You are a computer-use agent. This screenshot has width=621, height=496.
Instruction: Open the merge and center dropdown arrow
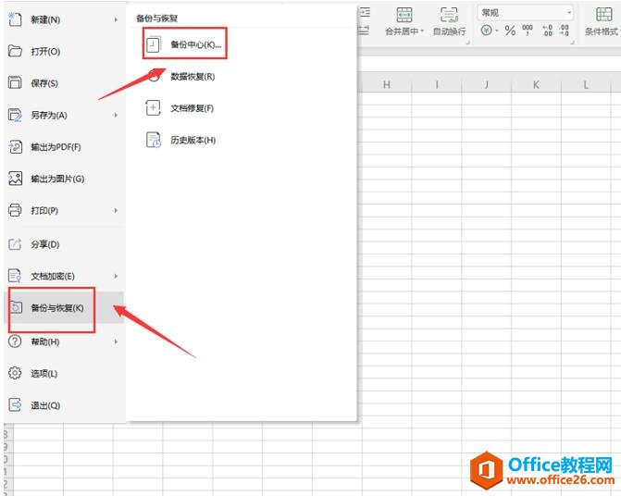click(422, 31)
